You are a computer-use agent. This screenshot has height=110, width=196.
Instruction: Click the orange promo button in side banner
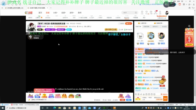pyautogui.click(x=189, y=45)
